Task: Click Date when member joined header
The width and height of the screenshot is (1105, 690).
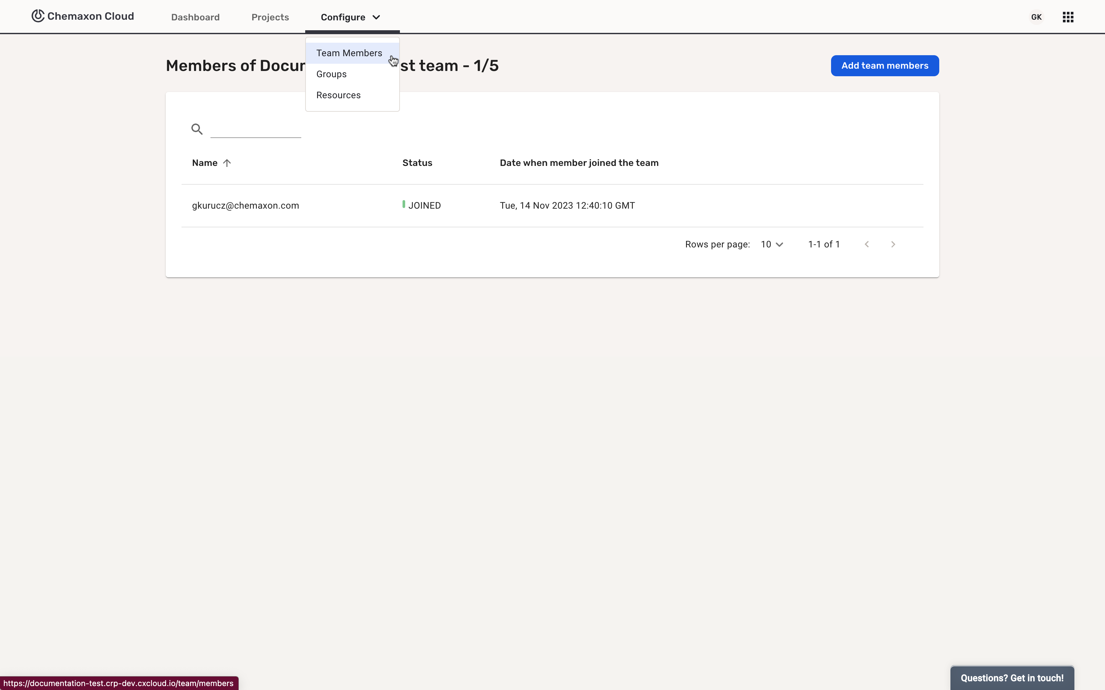Action: [578, 163]
